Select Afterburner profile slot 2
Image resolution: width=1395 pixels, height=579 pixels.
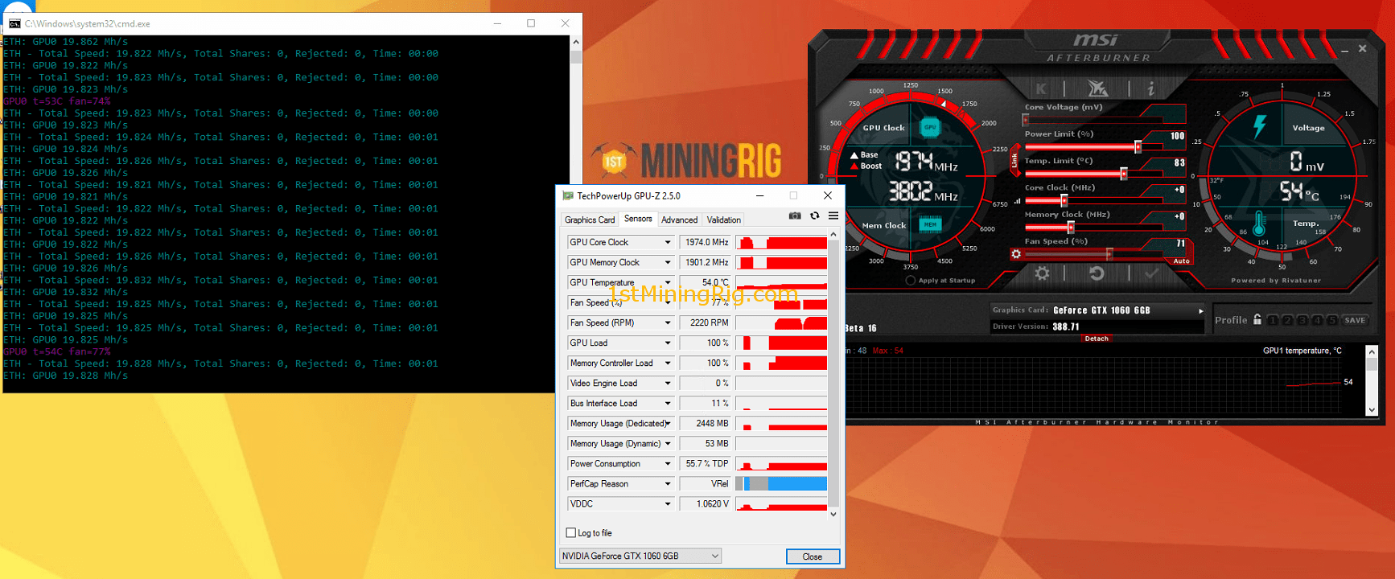click(x=1287, y=320)
